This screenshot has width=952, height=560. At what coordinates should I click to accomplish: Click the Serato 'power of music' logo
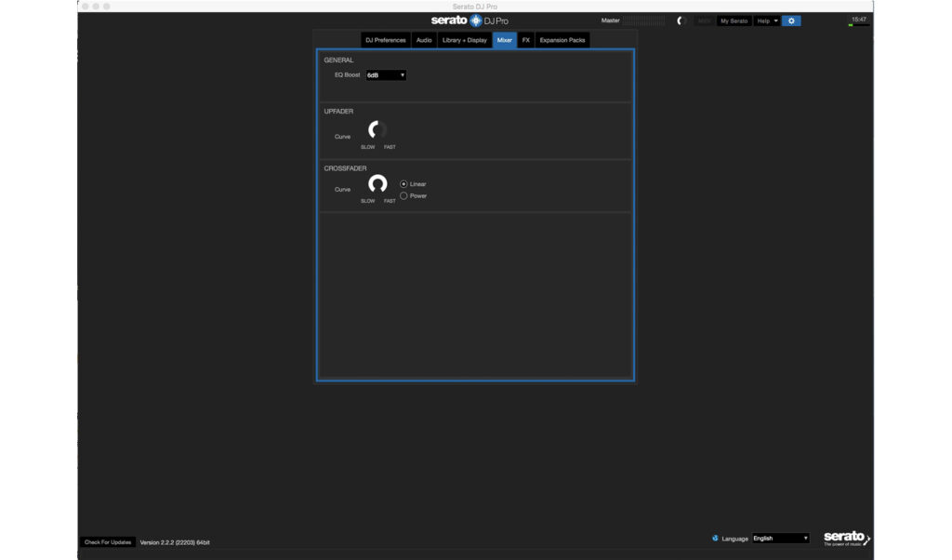tap(846, 538)
